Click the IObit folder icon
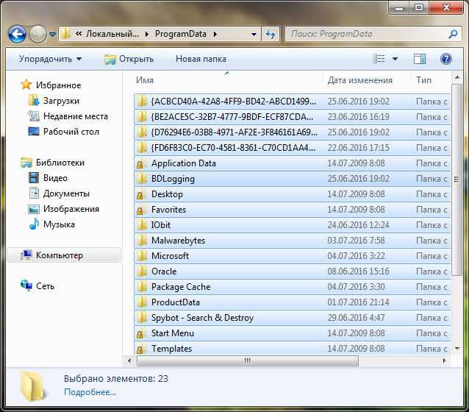This screenshot has width=469, height=412. 142,225
